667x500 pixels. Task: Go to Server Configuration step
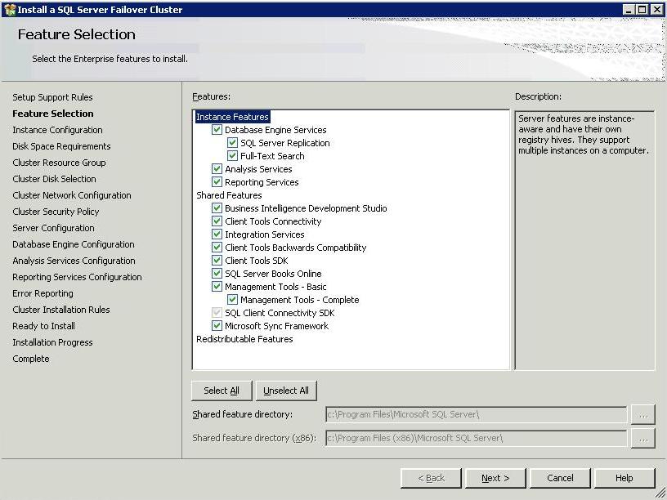pyautogui.click(x=53, y=227)
